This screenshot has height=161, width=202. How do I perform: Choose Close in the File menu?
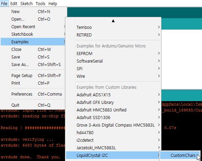tap(33, 49)
